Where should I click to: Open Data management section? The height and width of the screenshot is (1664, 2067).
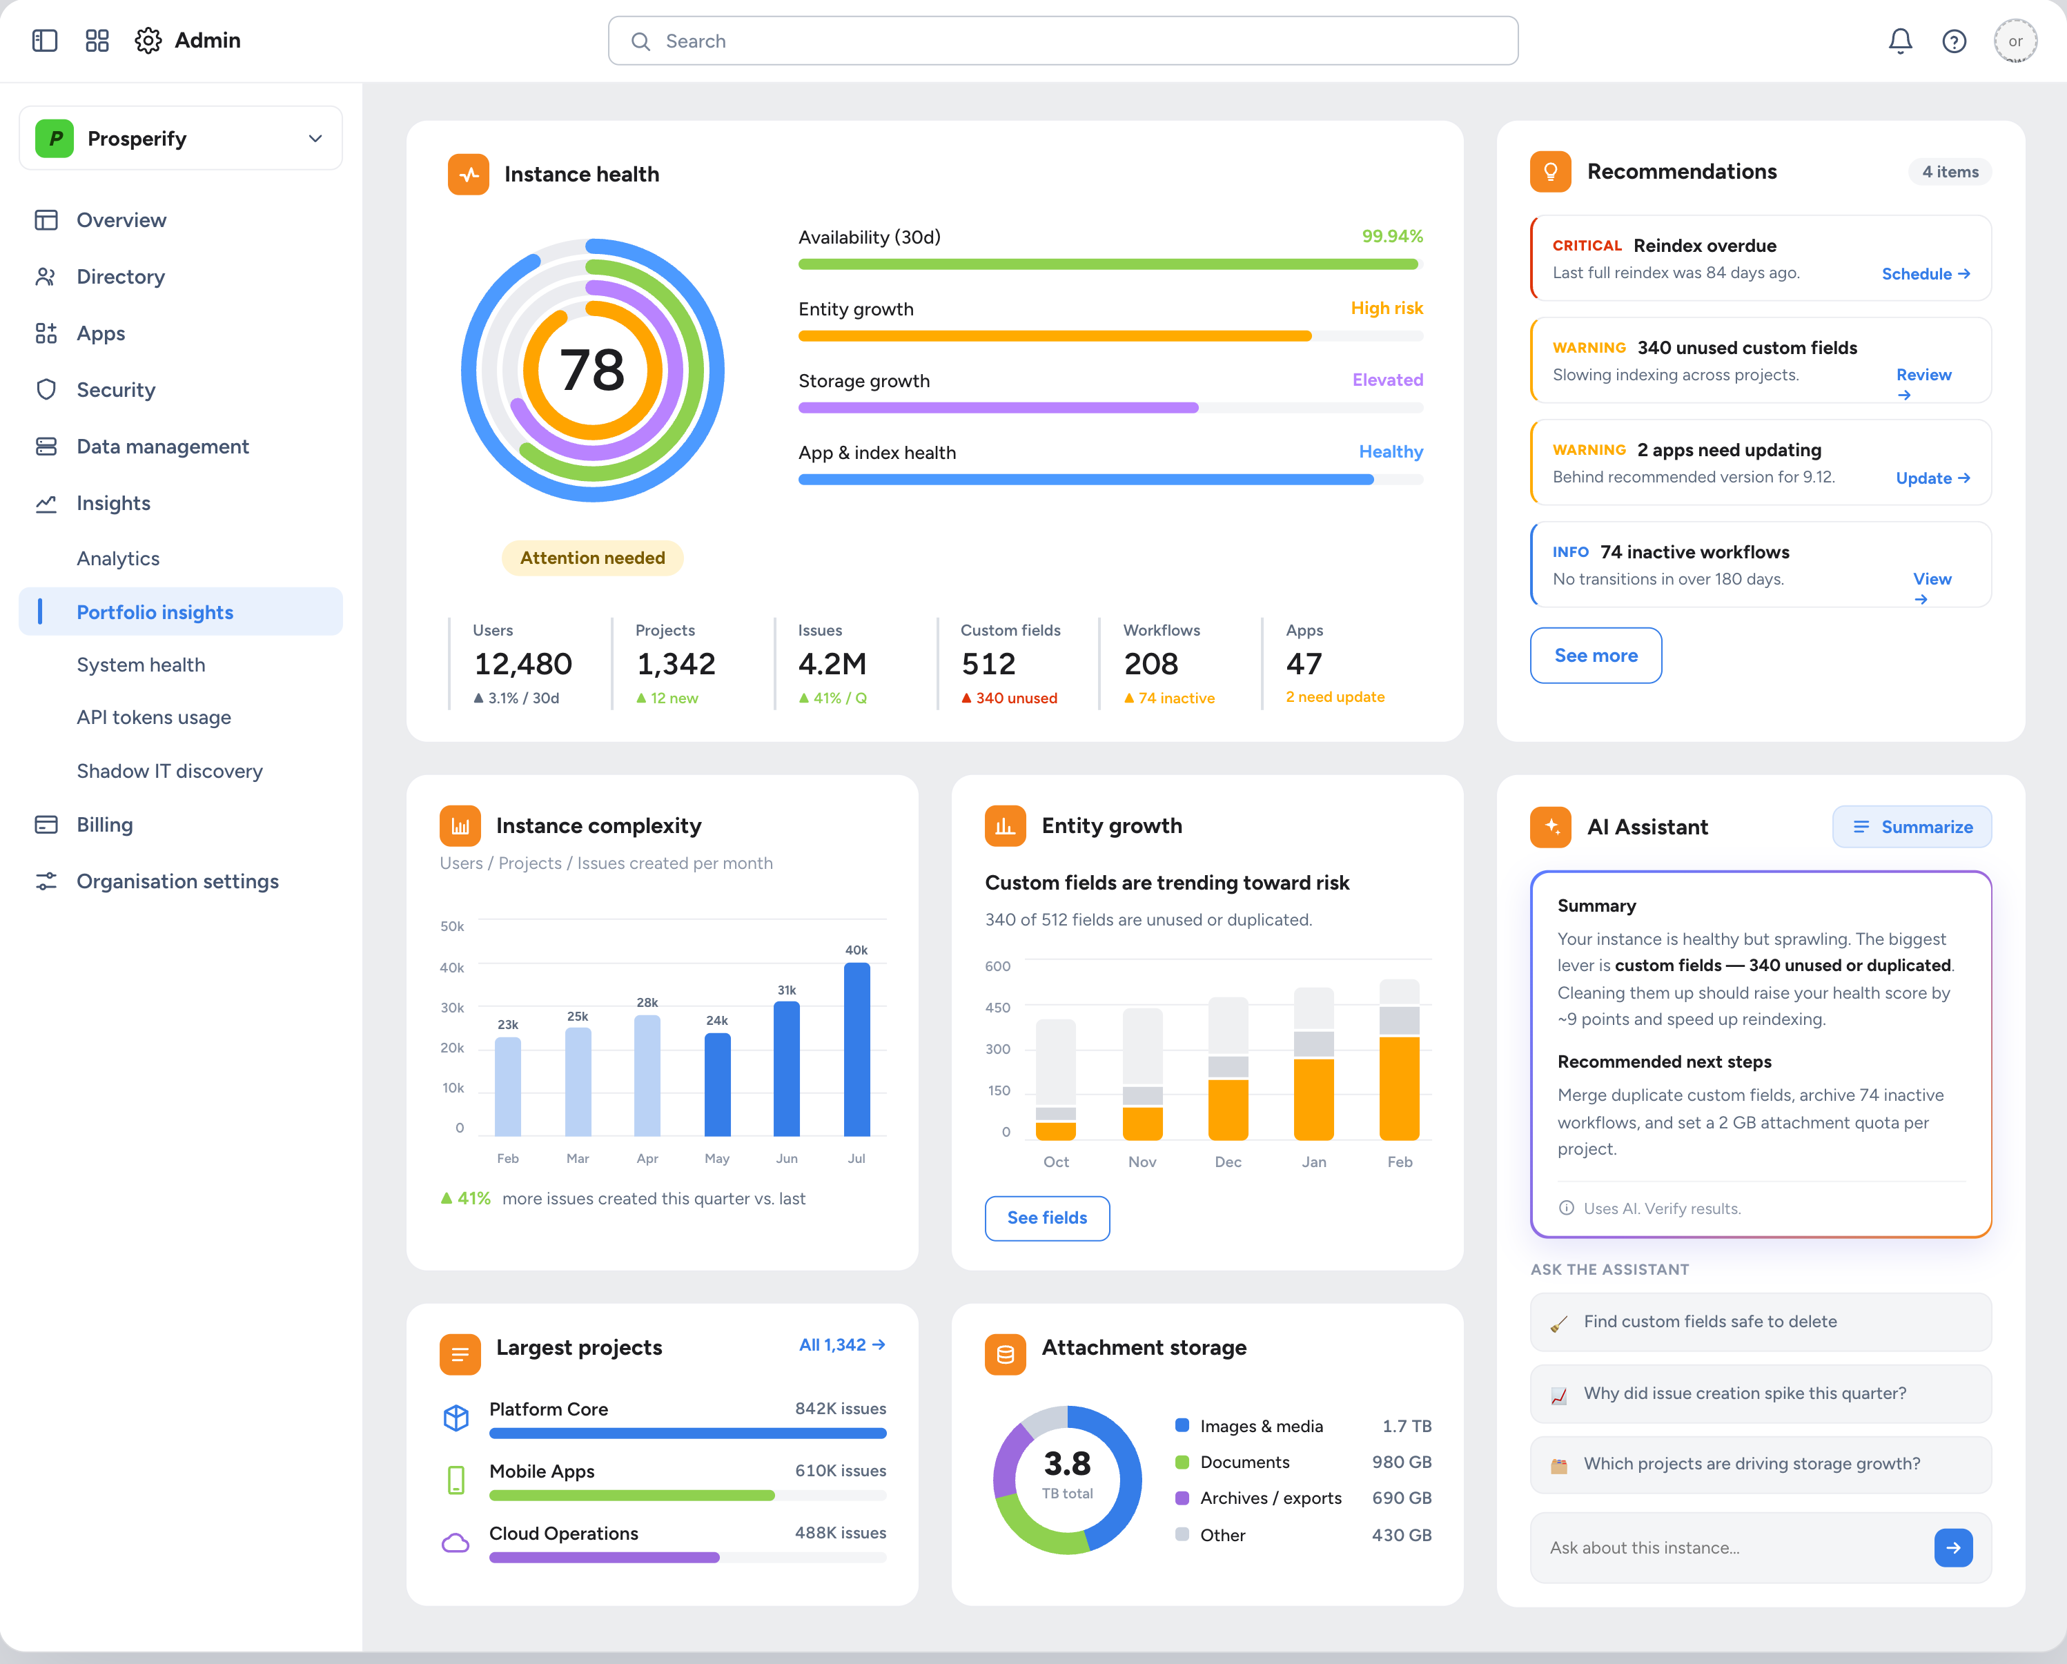pos(180,446)
